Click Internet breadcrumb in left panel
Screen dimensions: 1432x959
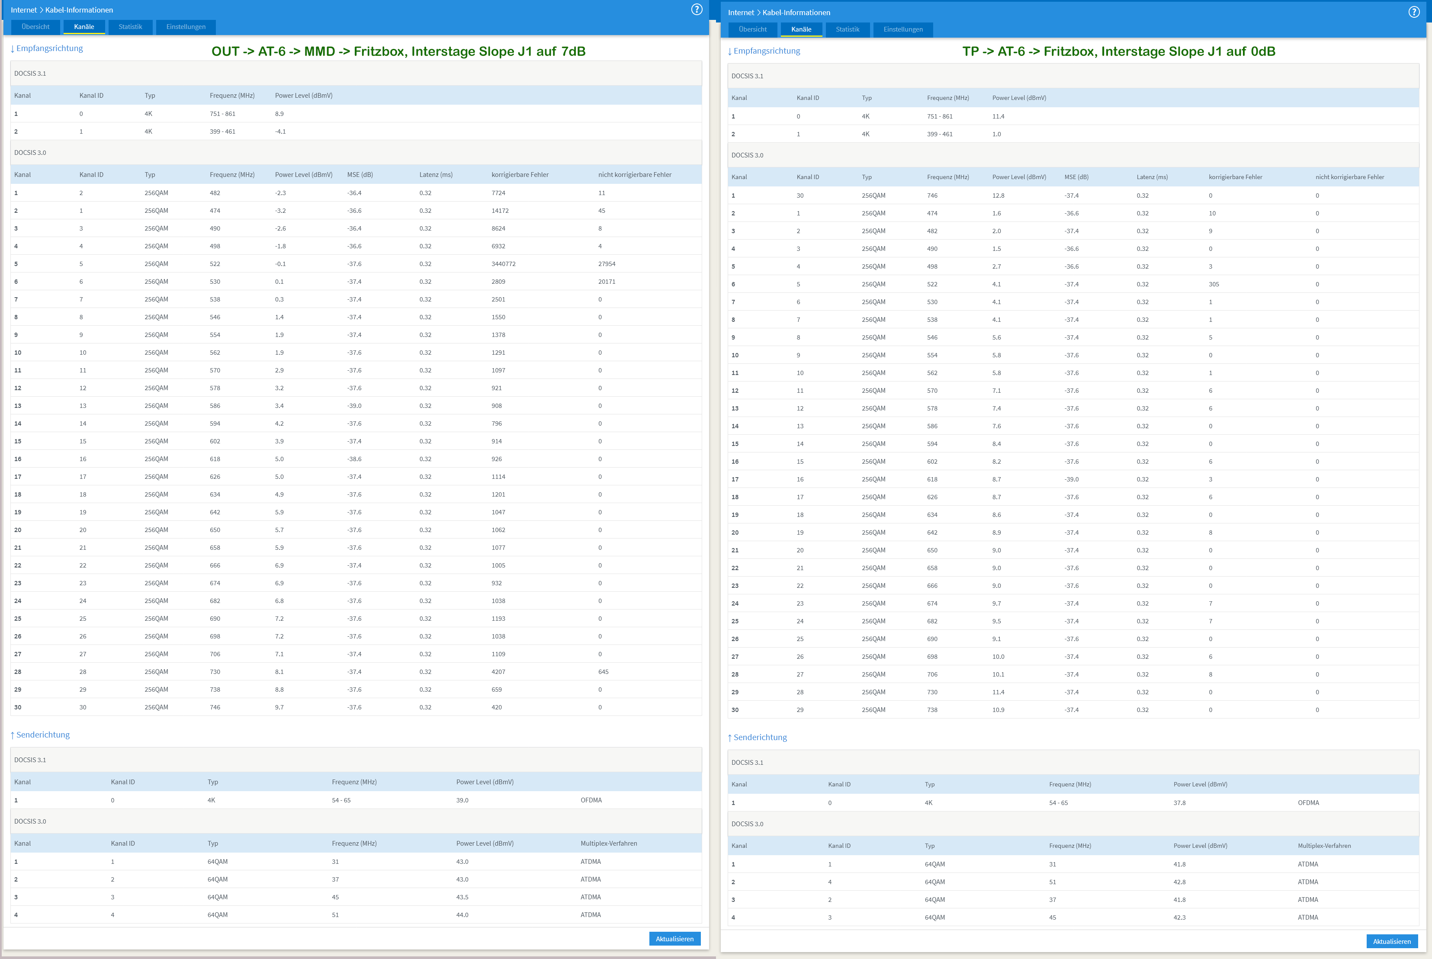(23, 10)
